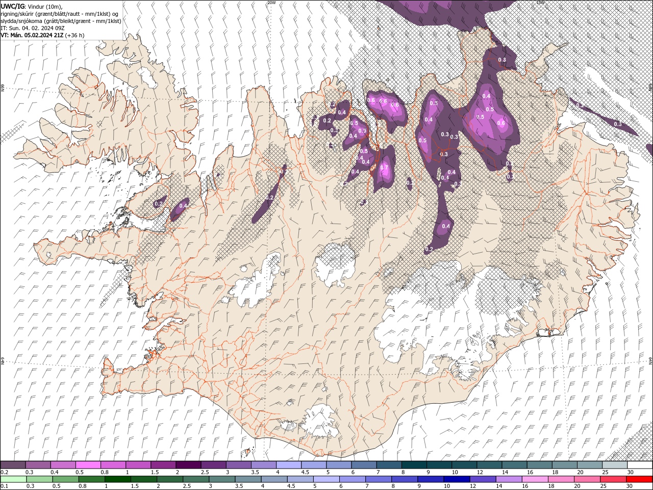The width and height of the screenshot is (653, 490).
Task: Select upper-row dark teal swatch between 8 and 9
Action: 414,464
